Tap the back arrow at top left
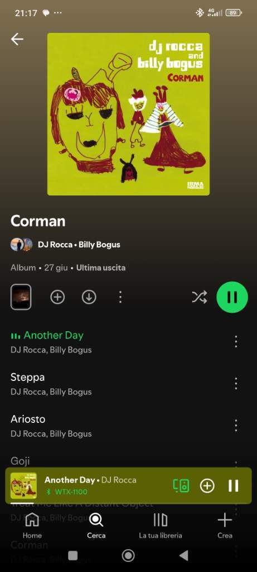 point(17,39)
